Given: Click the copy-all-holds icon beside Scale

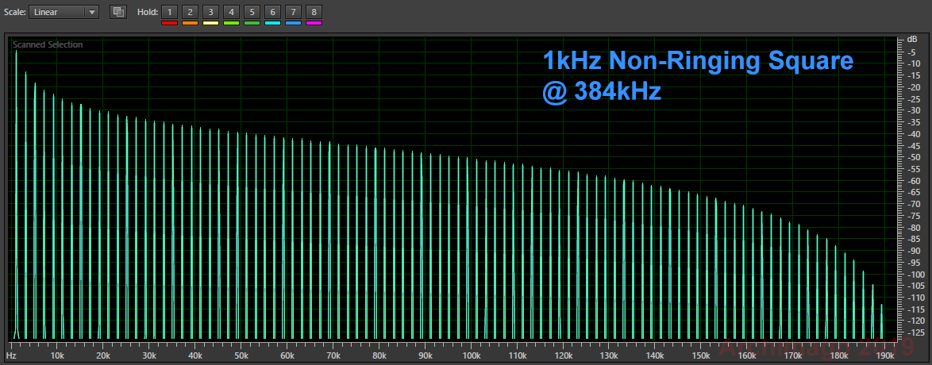Looking at the screenshot, I should coord(118,12).
